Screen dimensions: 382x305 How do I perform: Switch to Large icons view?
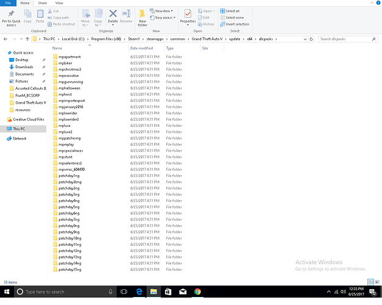(x=377, y=282)
